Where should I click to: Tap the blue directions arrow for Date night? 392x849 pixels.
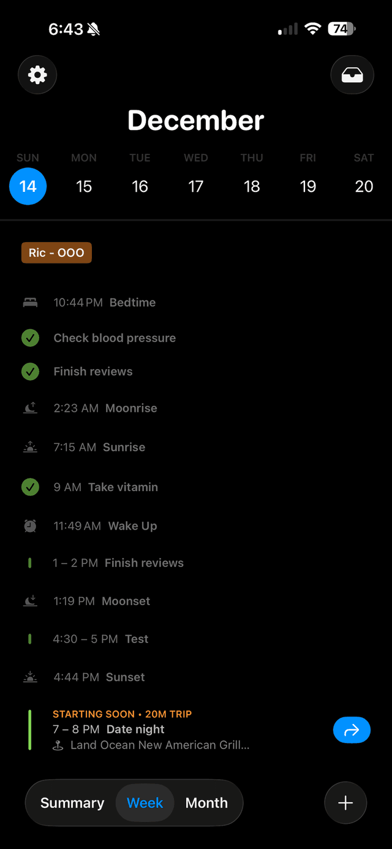tap(352, 729)
